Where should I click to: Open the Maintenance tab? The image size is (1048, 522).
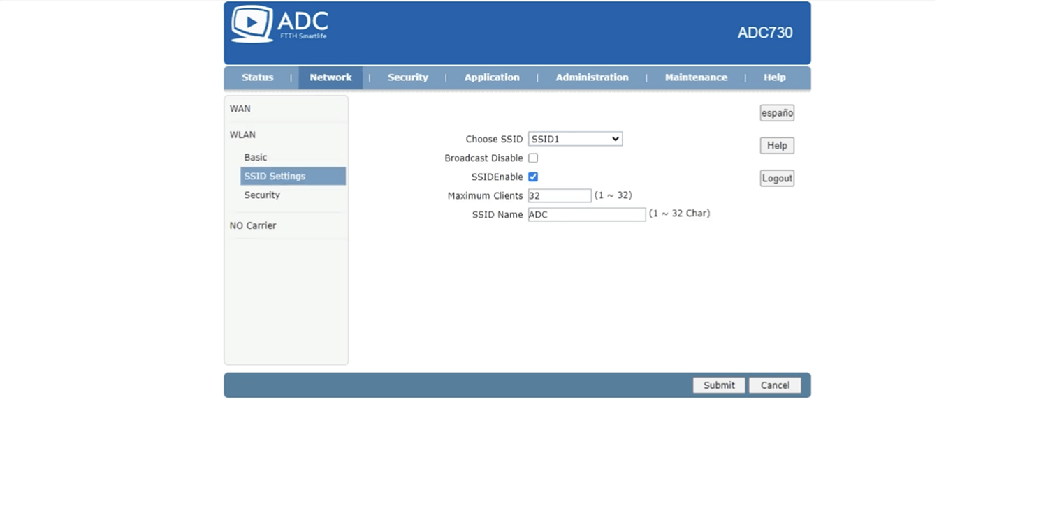(x=696, y=77)
